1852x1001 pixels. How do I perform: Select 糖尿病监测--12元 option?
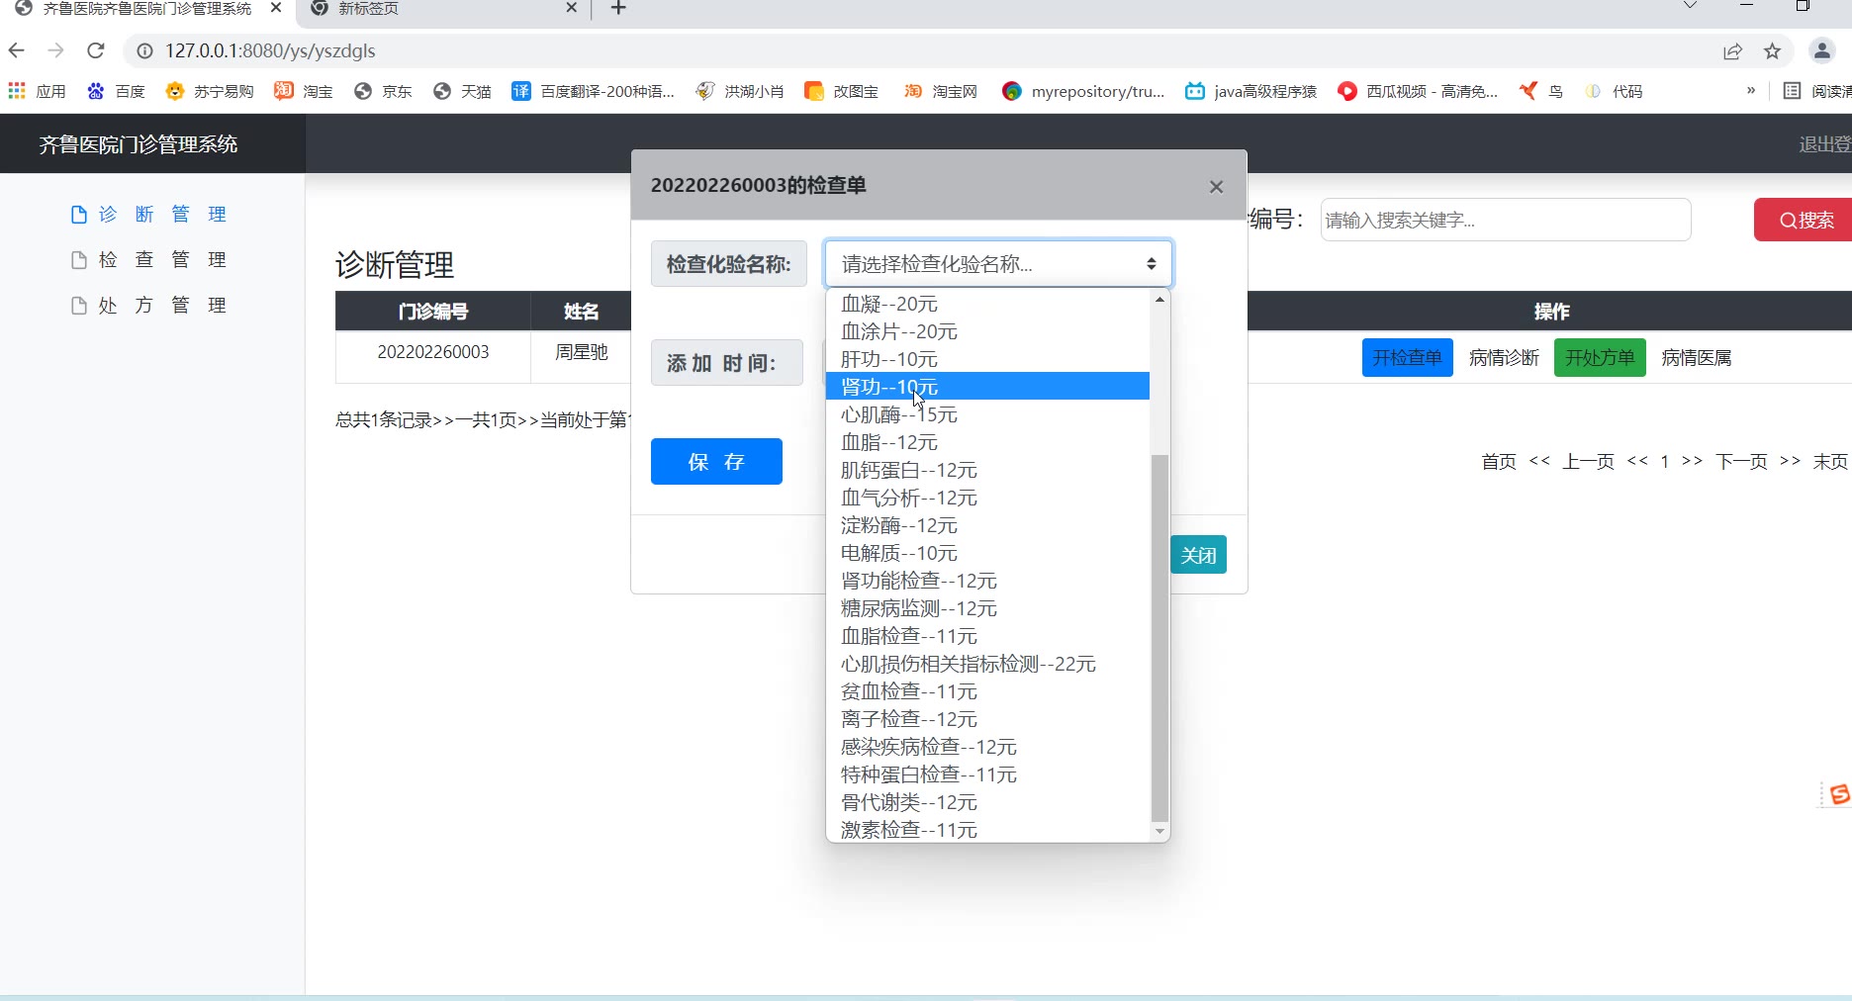[987, 608]
